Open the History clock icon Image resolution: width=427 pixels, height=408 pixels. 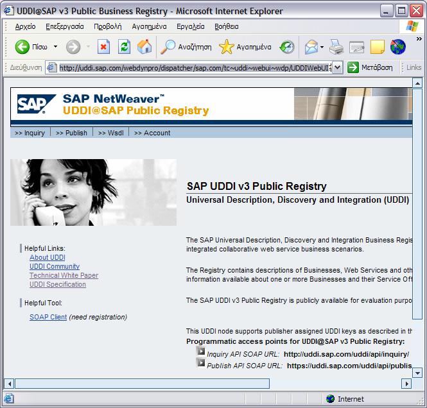click(x=287, y=47)
